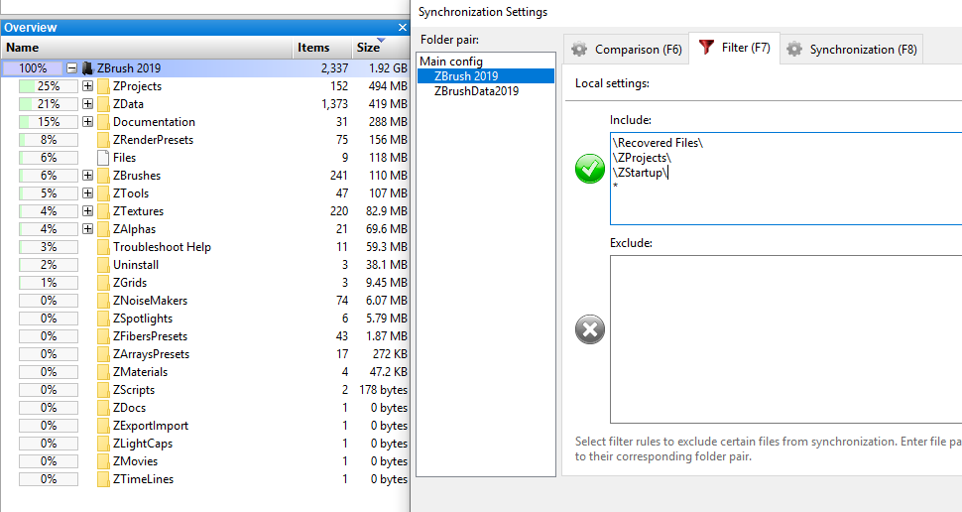Click the Files document icon

103,157
